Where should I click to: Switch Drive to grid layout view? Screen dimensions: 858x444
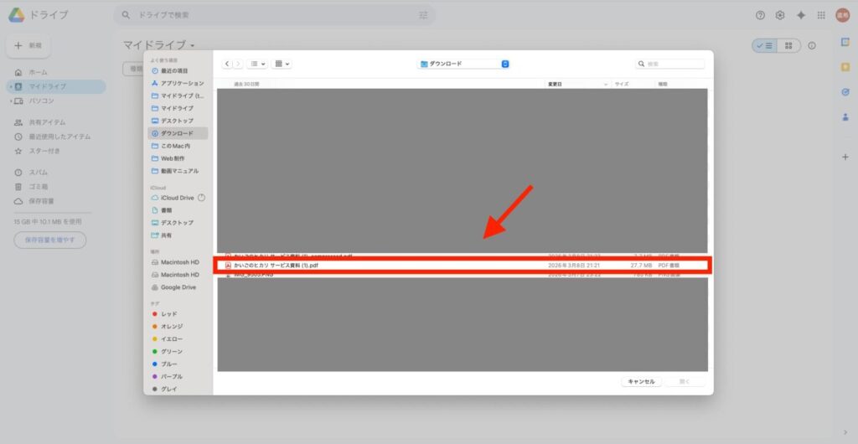click(x=788, y=46)
